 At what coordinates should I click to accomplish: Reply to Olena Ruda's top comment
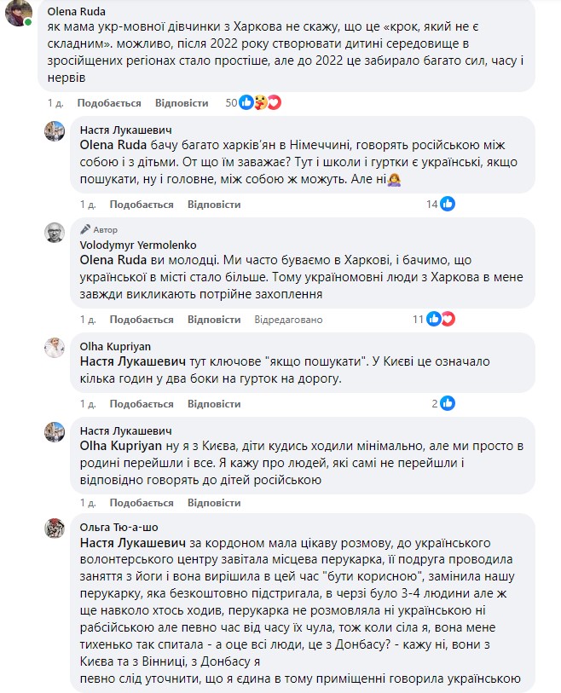(182, 103)
